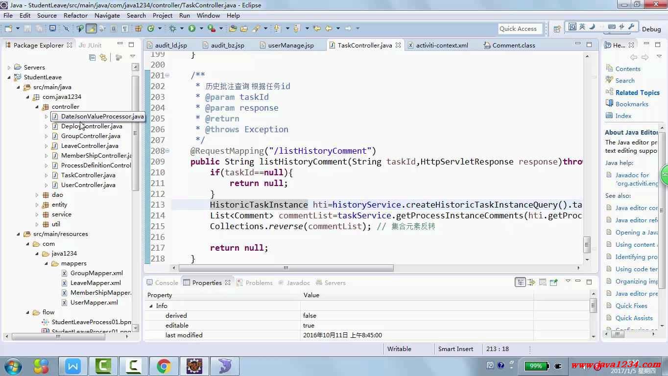Viewport: 668px width, 376px height.
Task: Open the Contents link in Help
Action: 628,69
